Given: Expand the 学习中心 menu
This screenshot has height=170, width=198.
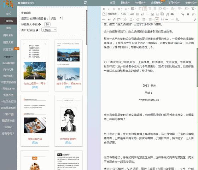Looking at the screenshot, I should click(174, 2).
